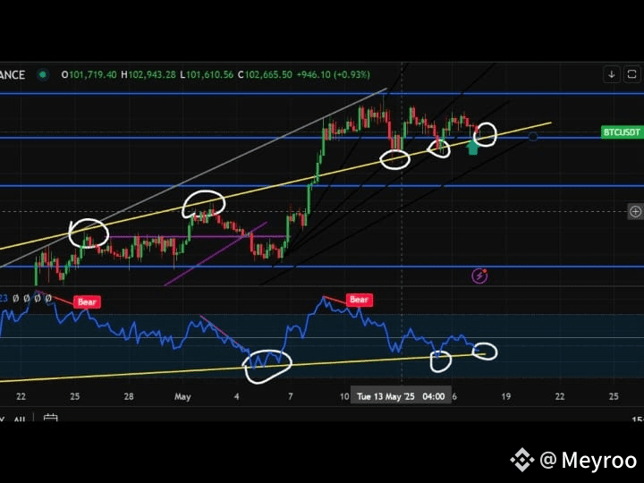The width and height of the screenshot is (644, 483).
Task: Click the May label on time axis
Action: tap(182, 396)
